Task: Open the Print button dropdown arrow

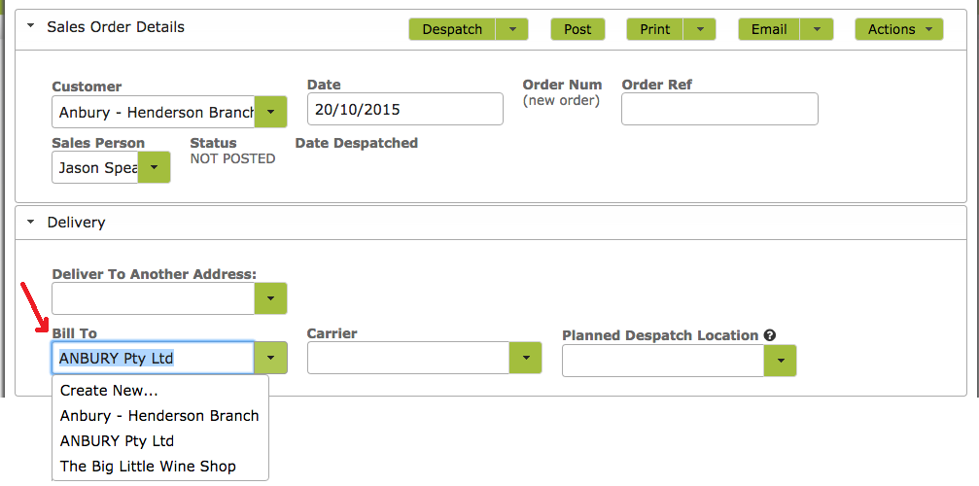Action: point(700,29)
